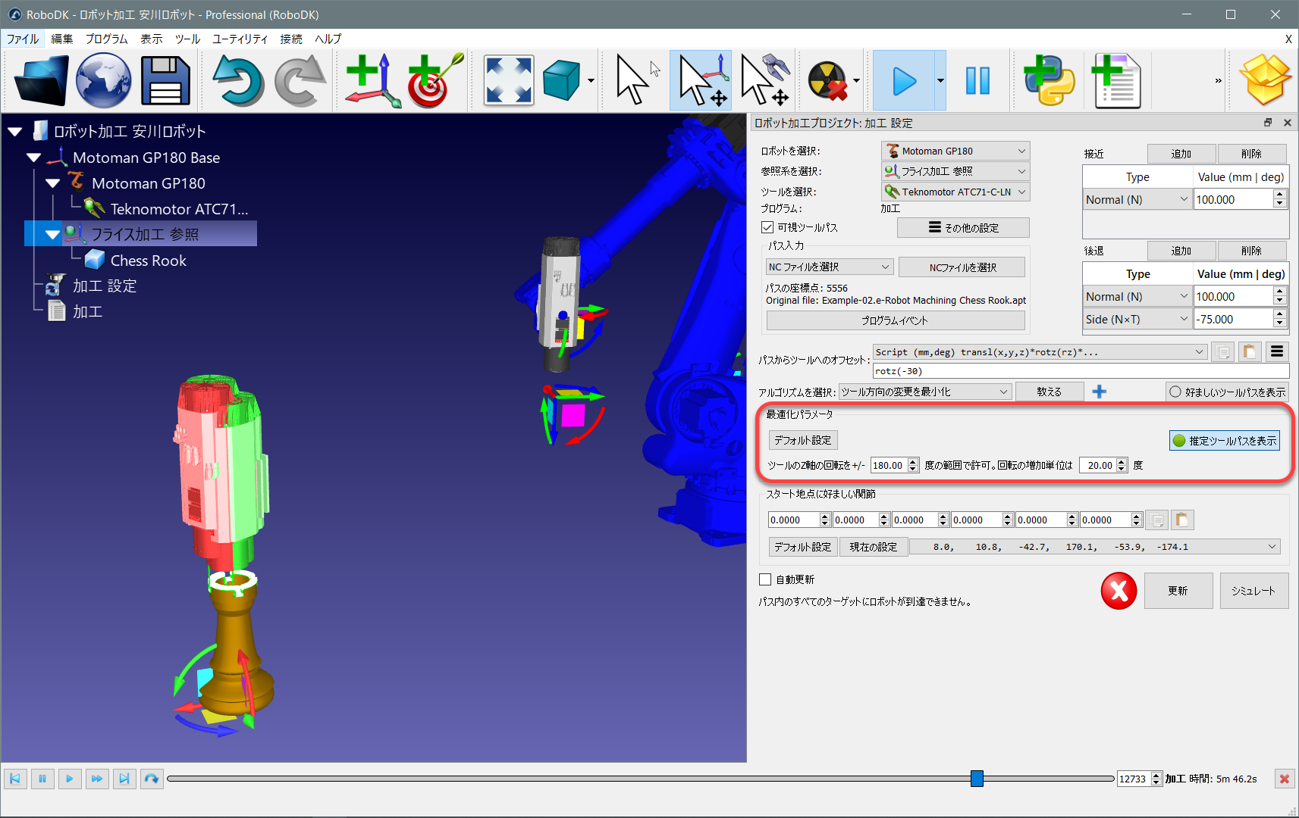Start simulation with the blue play icon
The width and height of the screenshot is (1299, 818).
coord(904,80)
